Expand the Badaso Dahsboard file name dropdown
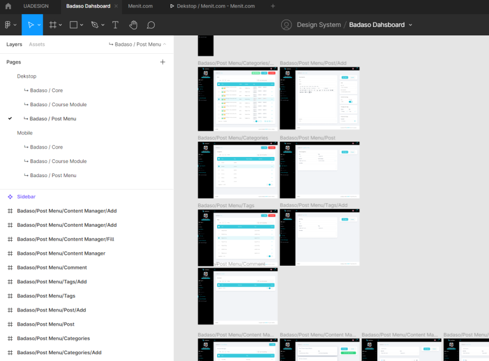This screenshot has height=361, width=489. (410, 25)
